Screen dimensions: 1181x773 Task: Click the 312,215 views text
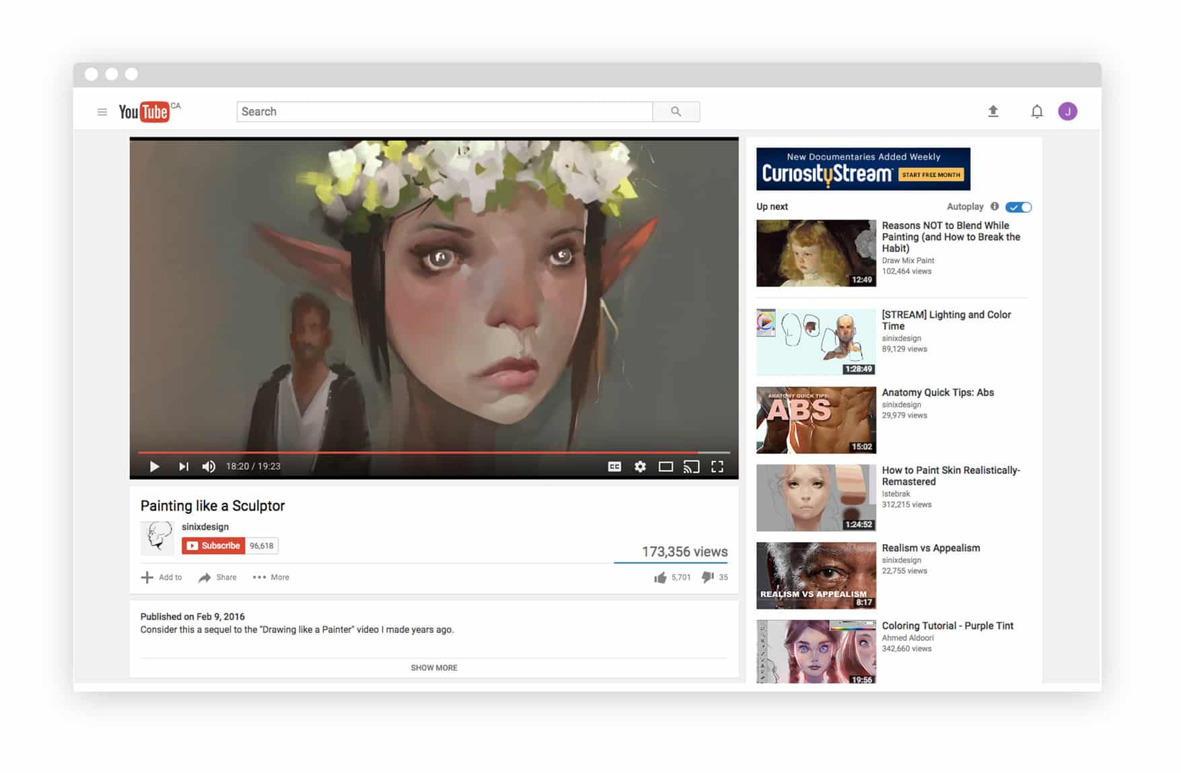point(906,504)
